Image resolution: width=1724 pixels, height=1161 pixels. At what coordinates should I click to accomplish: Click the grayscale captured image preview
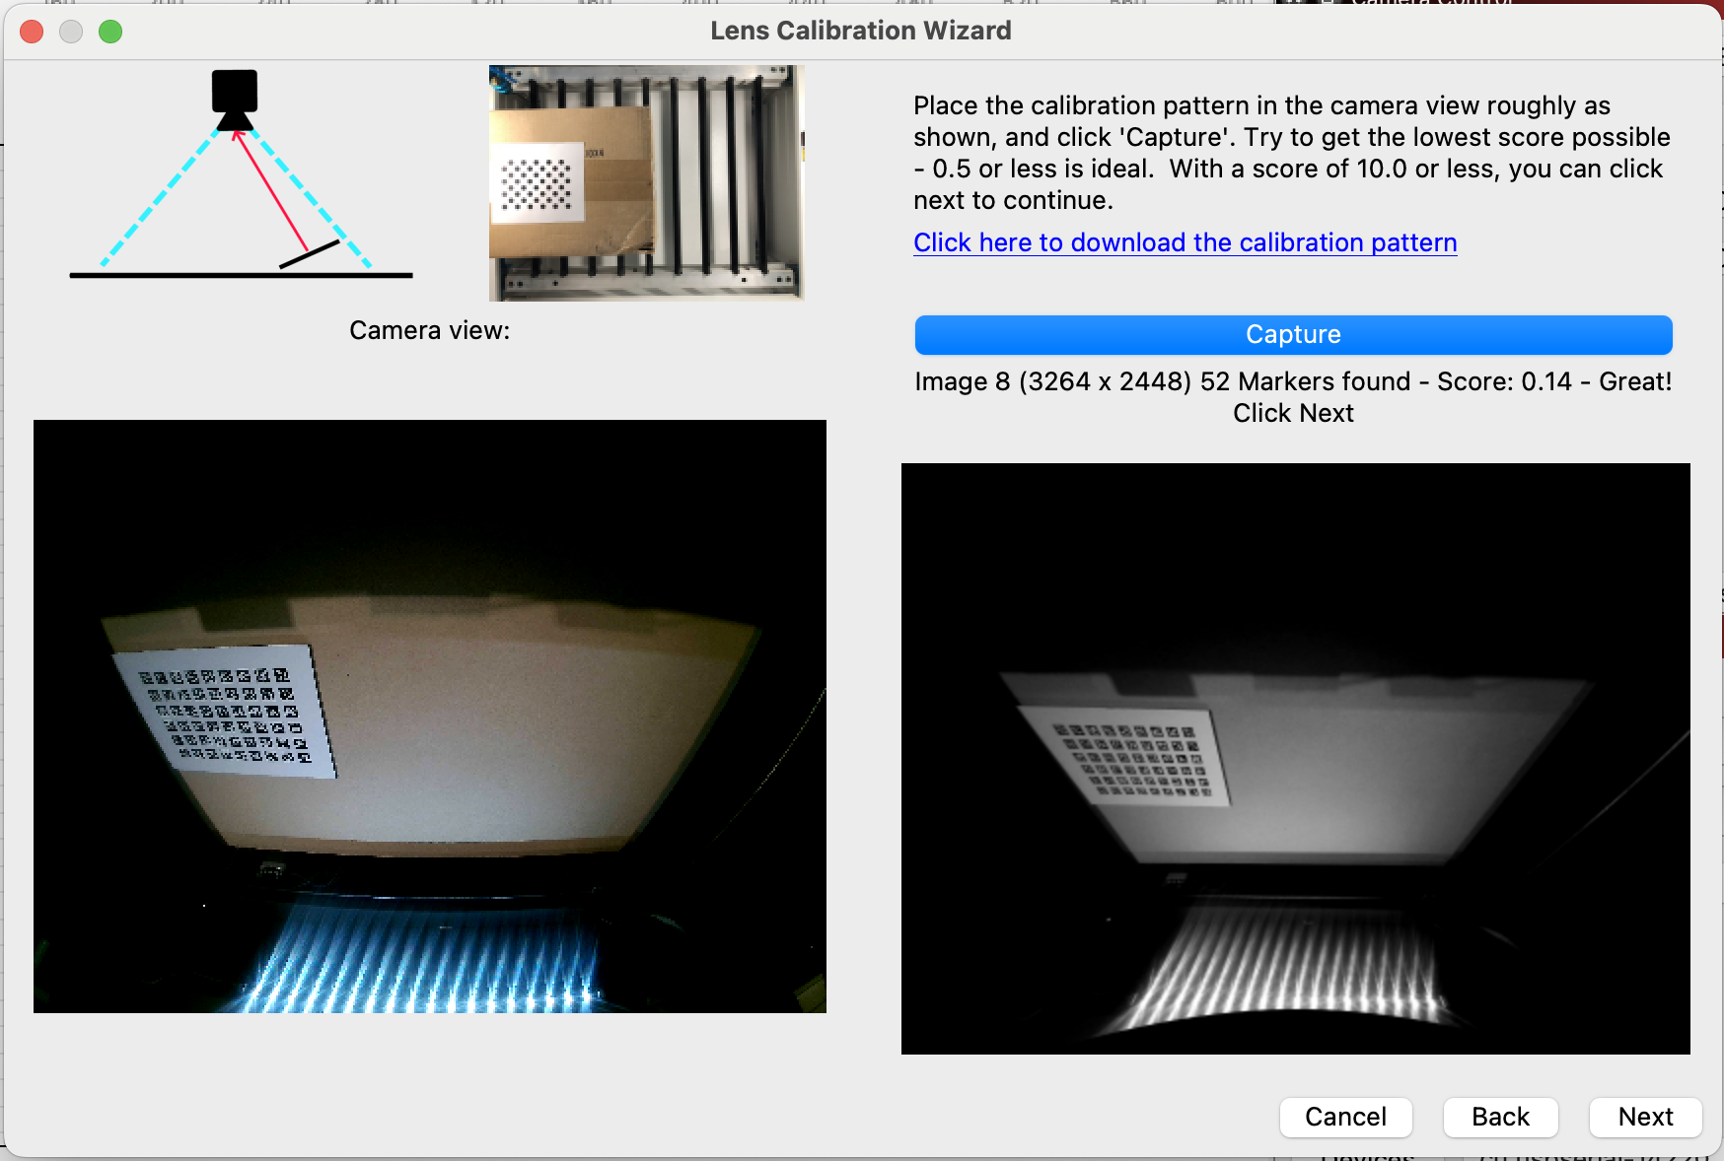pos(1296,759)
